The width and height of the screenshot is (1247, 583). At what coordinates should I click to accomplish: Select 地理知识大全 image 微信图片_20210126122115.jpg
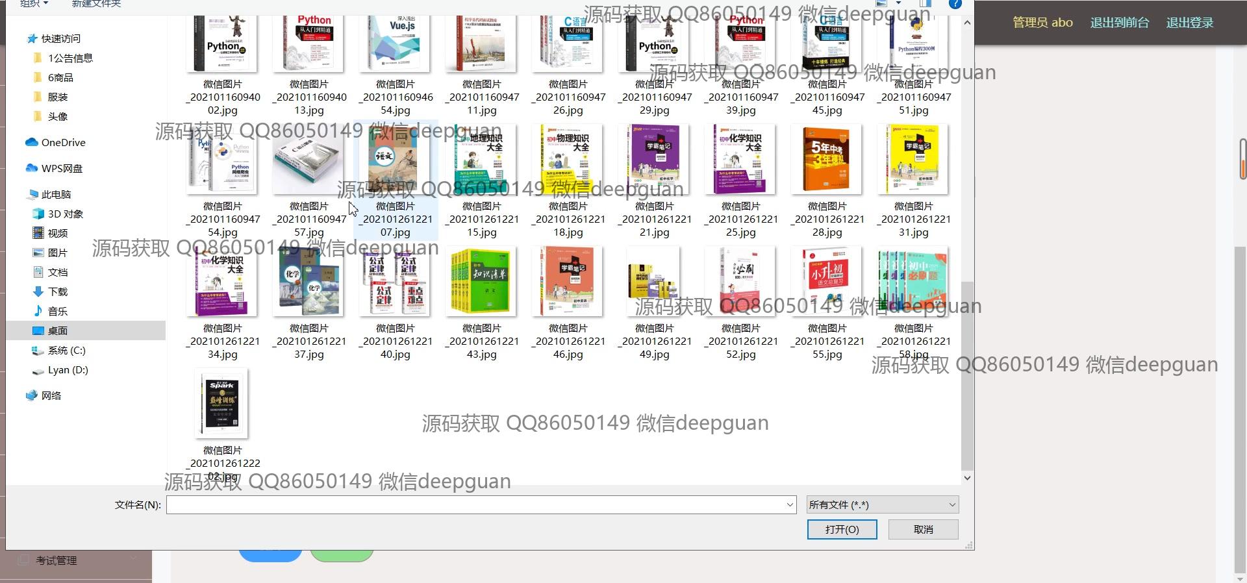[482, 180]
